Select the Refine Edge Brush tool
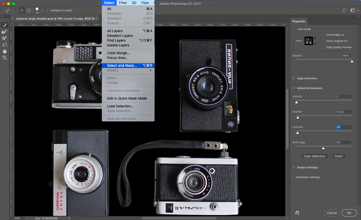The image size is (361, 220). (5, 32)
